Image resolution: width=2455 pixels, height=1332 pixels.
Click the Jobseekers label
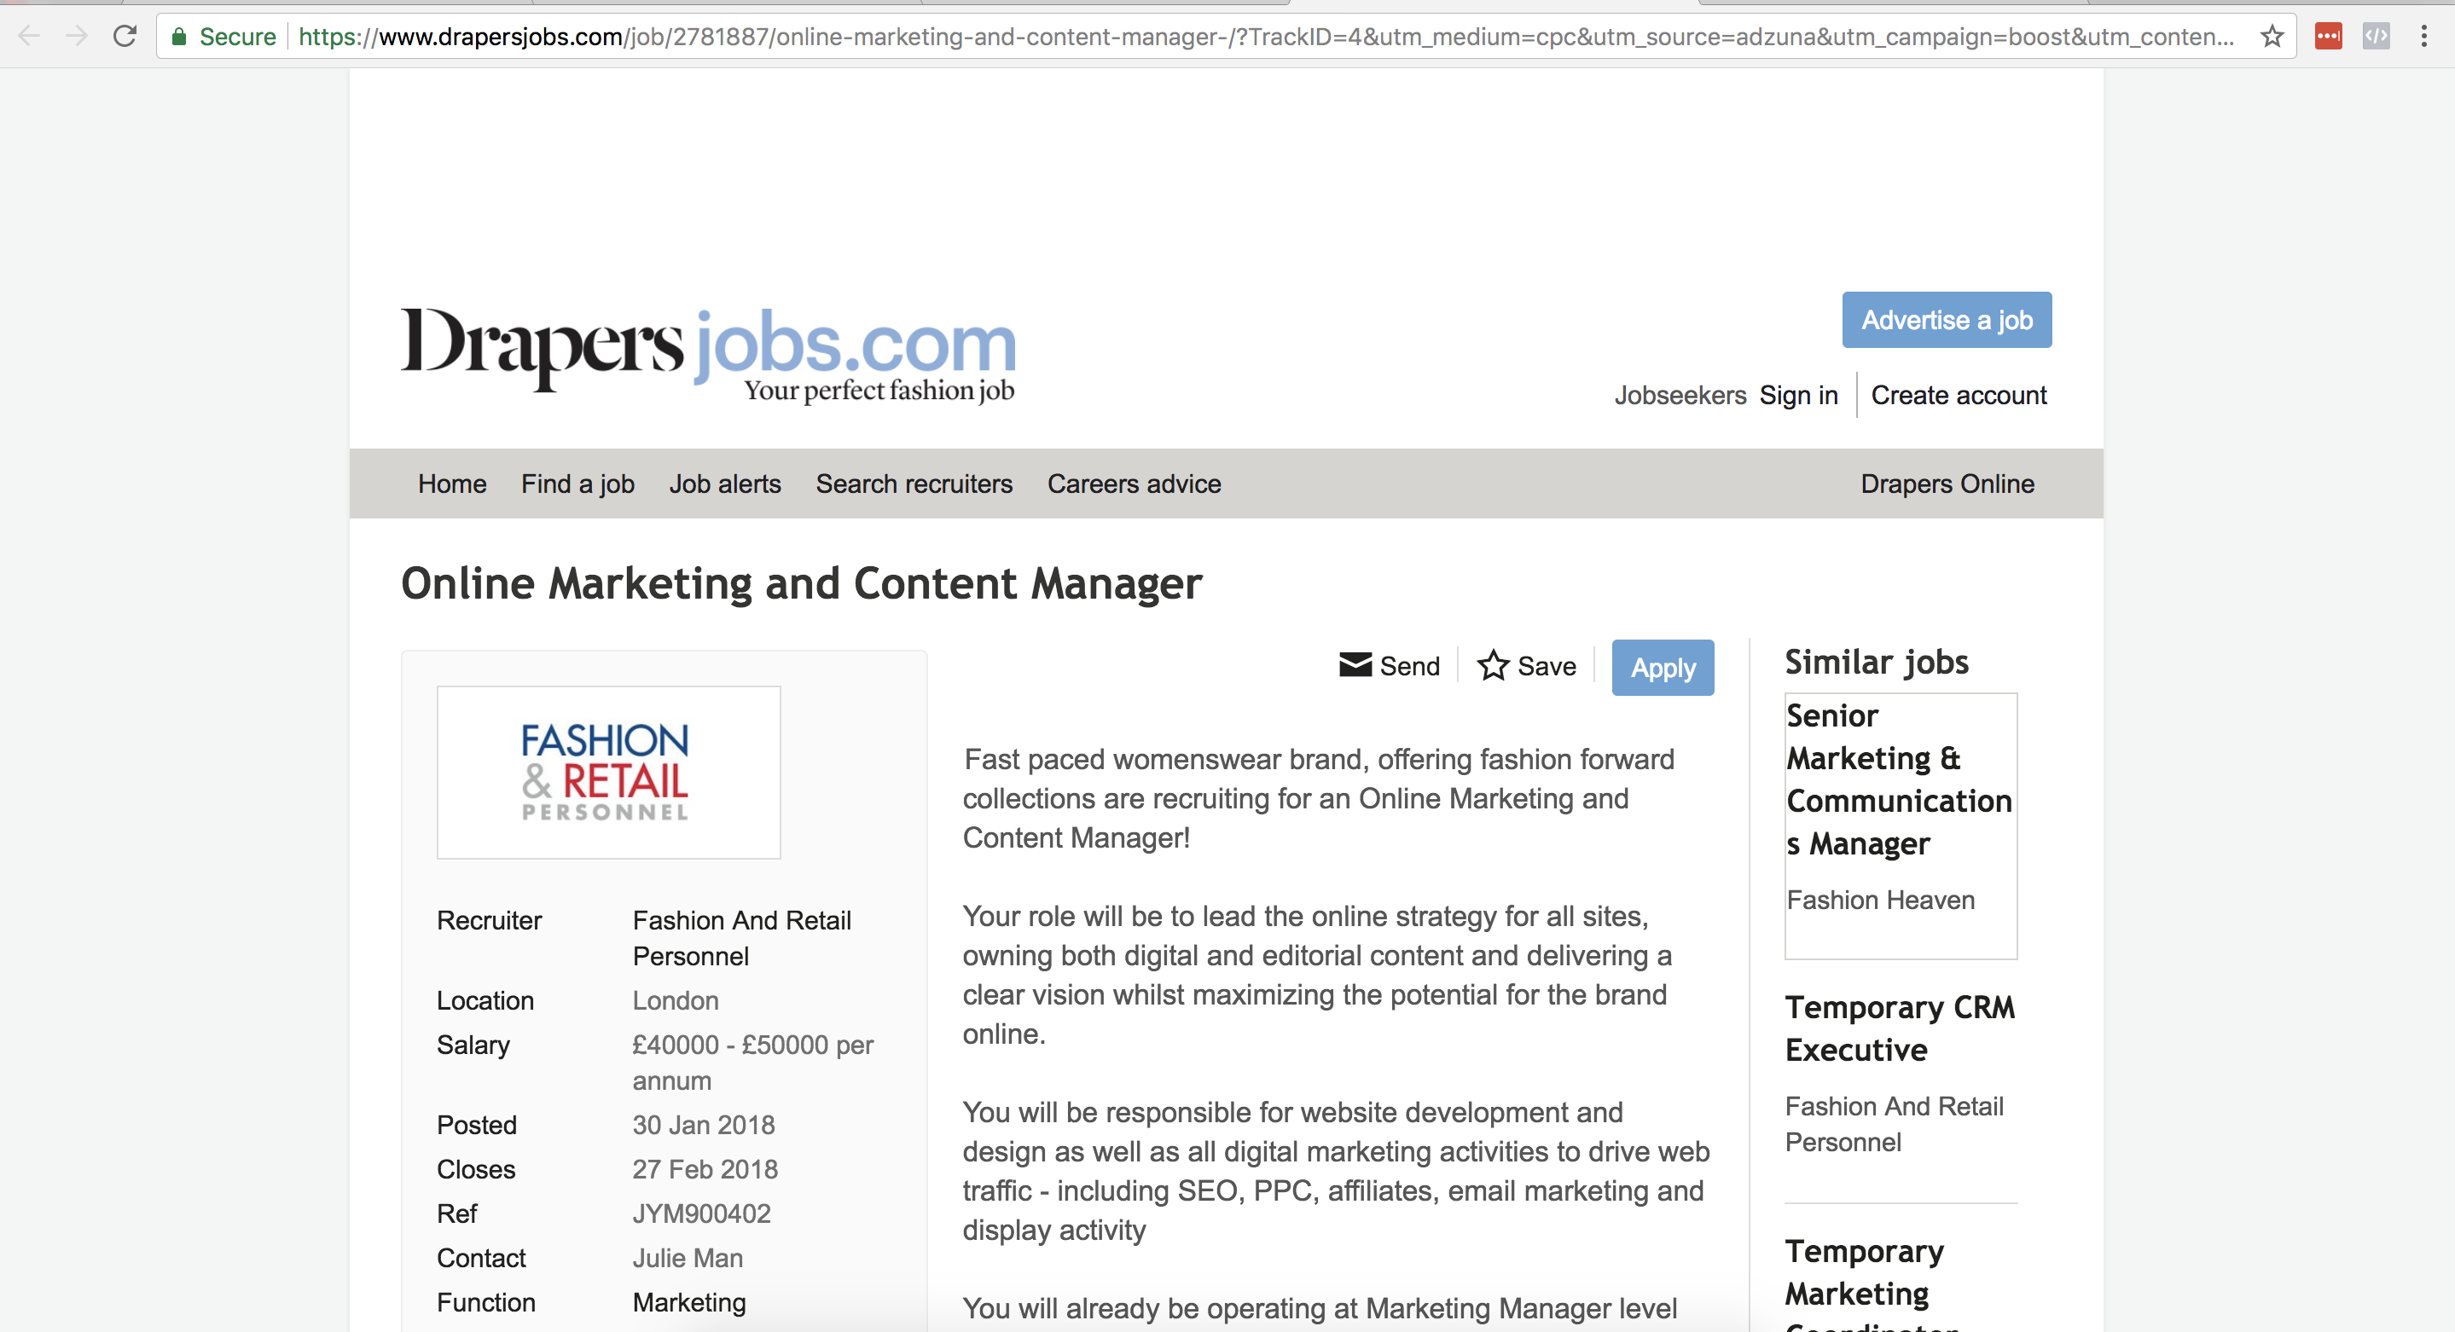(x=1680, y=395)
